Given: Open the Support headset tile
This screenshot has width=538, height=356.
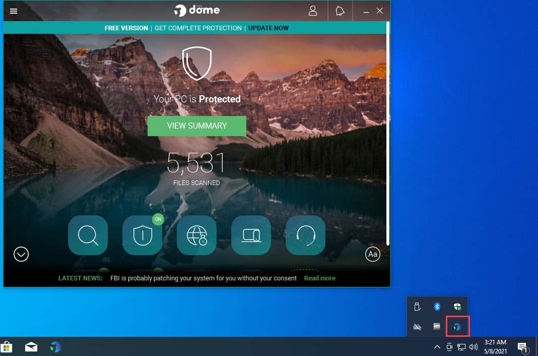Looking at the screenshot, I should point(305,235).
